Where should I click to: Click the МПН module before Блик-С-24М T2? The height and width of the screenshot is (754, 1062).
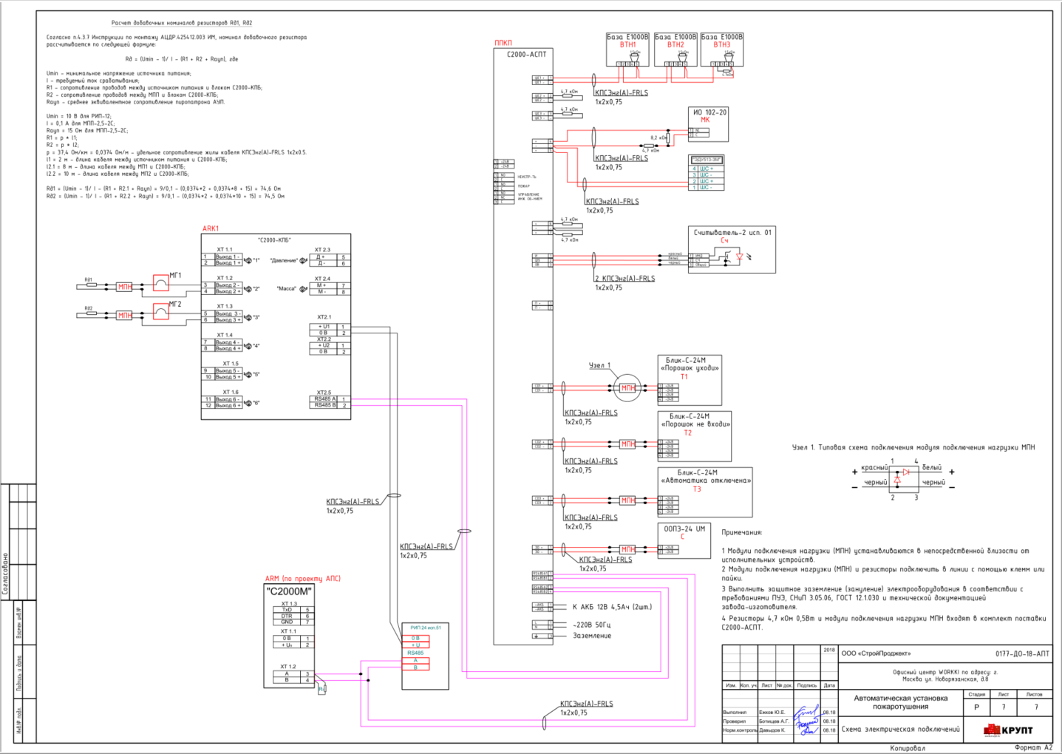tap(627, 444)
